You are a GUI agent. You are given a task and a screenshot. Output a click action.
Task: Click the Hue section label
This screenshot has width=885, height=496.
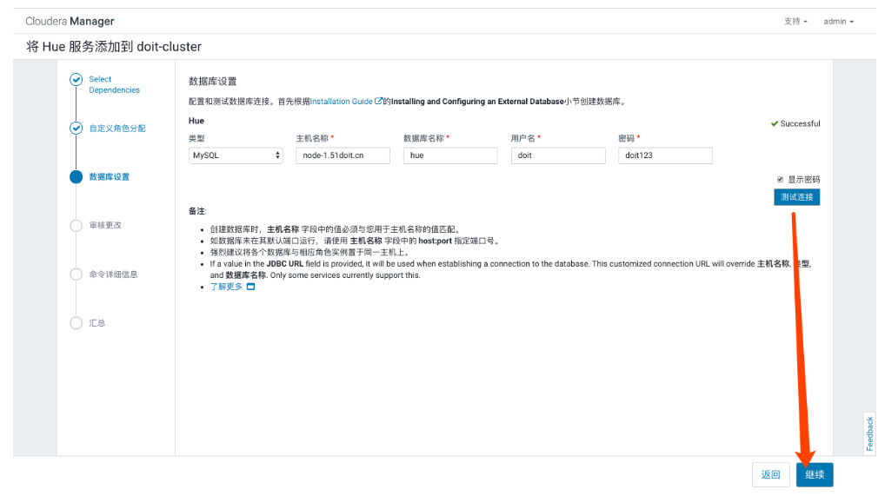[196, 121]
